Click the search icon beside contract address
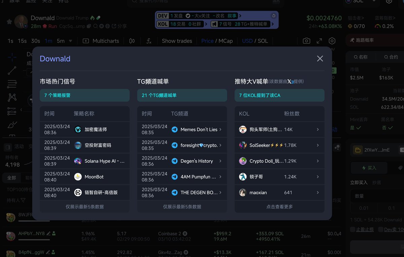404x257 pixels. pos(96,26)
